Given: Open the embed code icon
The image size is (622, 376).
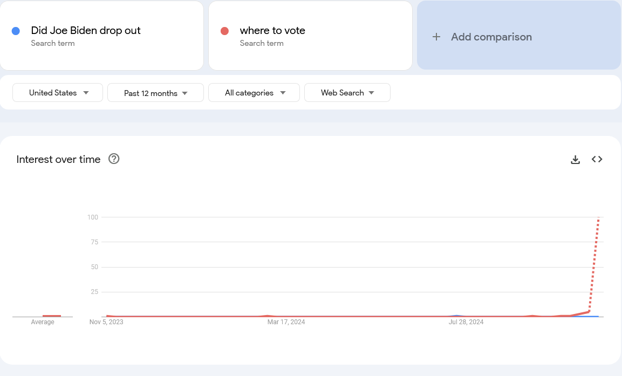Looking at the screenshot, I should 597,159.
